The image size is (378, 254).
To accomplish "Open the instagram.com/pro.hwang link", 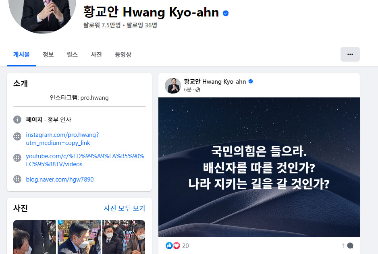I will 62,139.
